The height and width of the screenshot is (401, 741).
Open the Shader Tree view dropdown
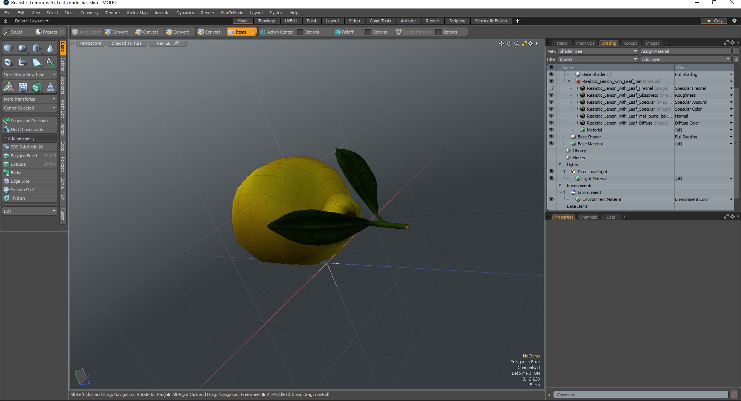click(x=598, y=51)
